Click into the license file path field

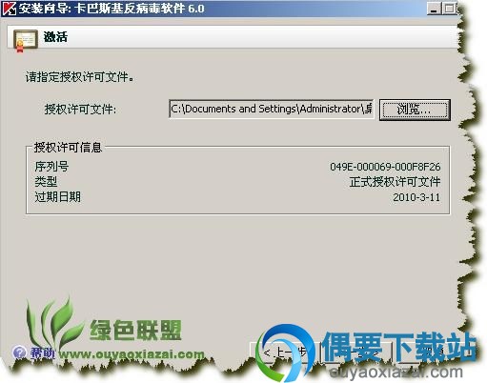coord(272,109)
